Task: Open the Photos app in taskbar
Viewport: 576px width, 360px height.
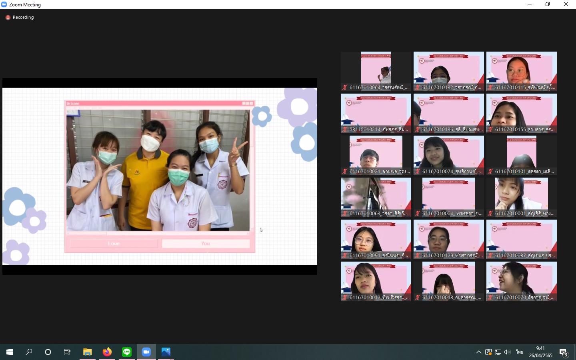Action: point(166,352)
